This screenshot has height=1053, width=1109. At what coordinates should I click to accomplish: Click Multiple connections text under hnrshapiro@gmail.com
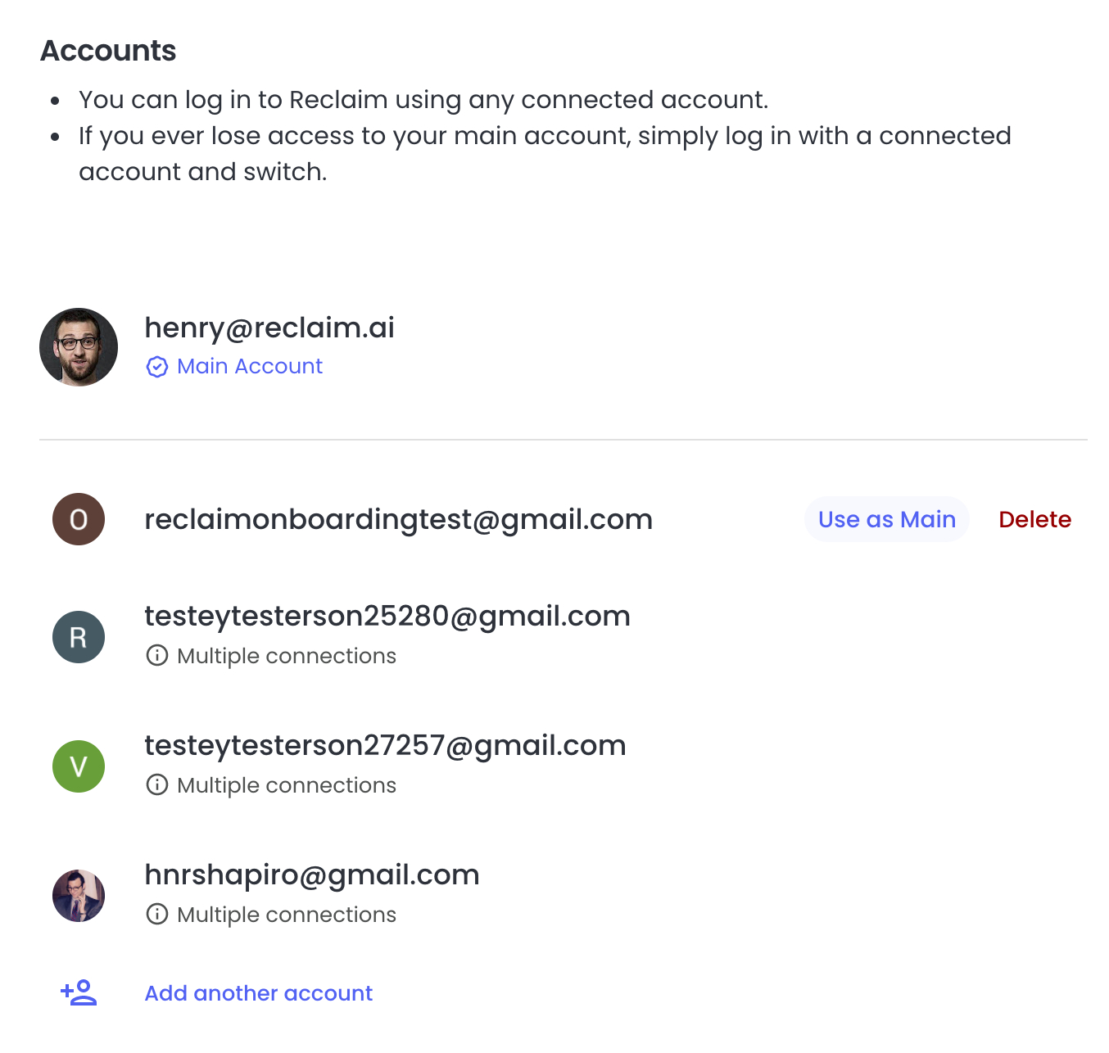pos(287,915)
